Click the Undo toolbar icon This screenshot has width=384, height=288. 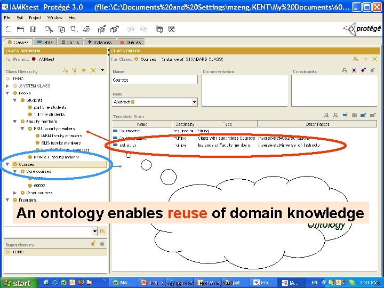131,29
